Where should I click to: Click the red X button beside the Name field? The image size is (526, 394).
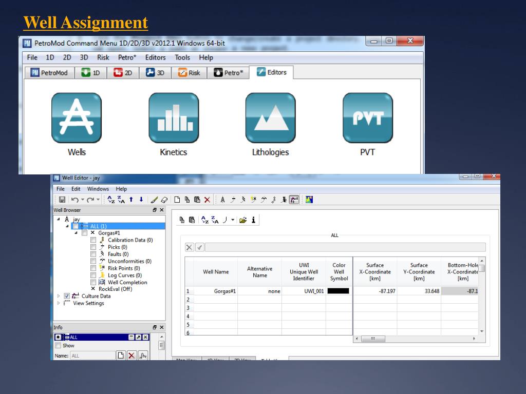pos(131,356)
